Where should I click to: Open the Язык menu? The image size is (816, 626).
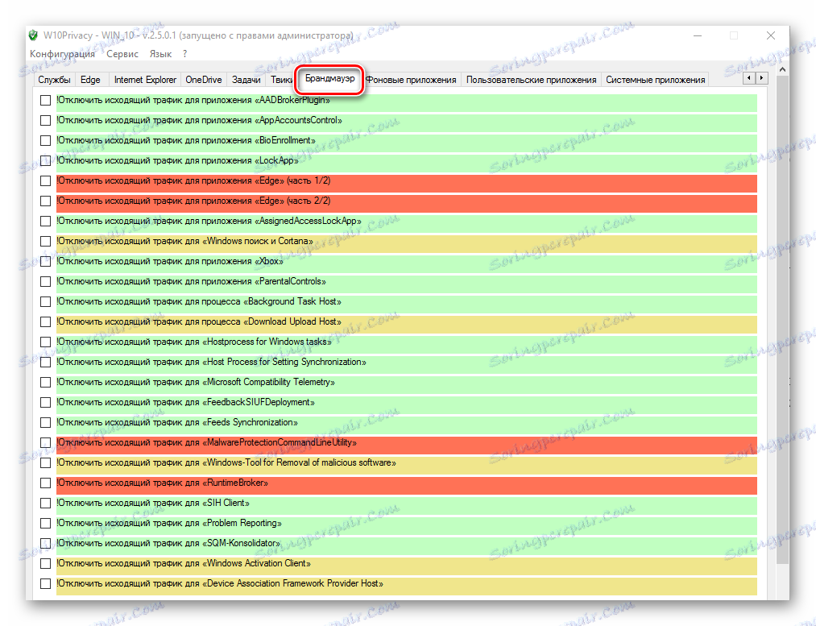click(x=160, y=54)
